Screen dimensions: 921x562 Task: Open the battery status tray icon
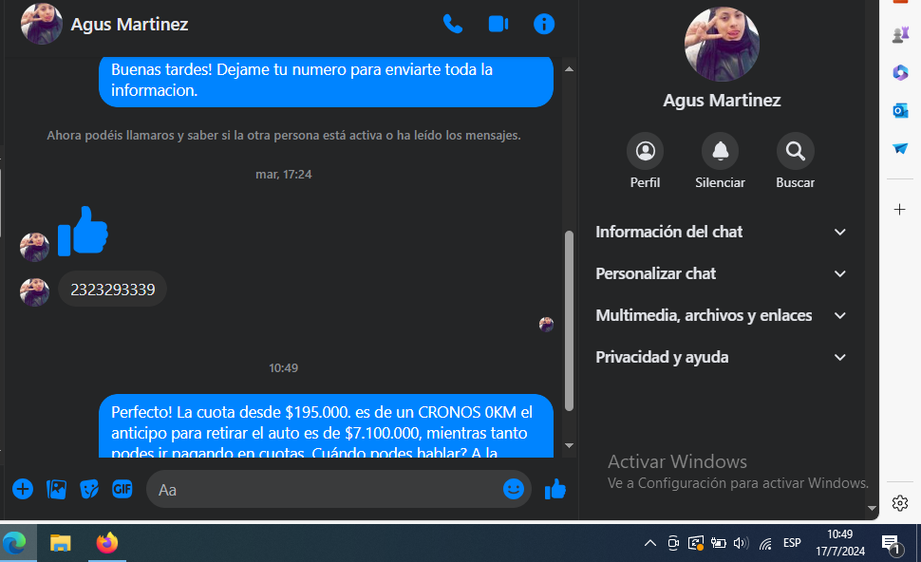tap(718, 543)
